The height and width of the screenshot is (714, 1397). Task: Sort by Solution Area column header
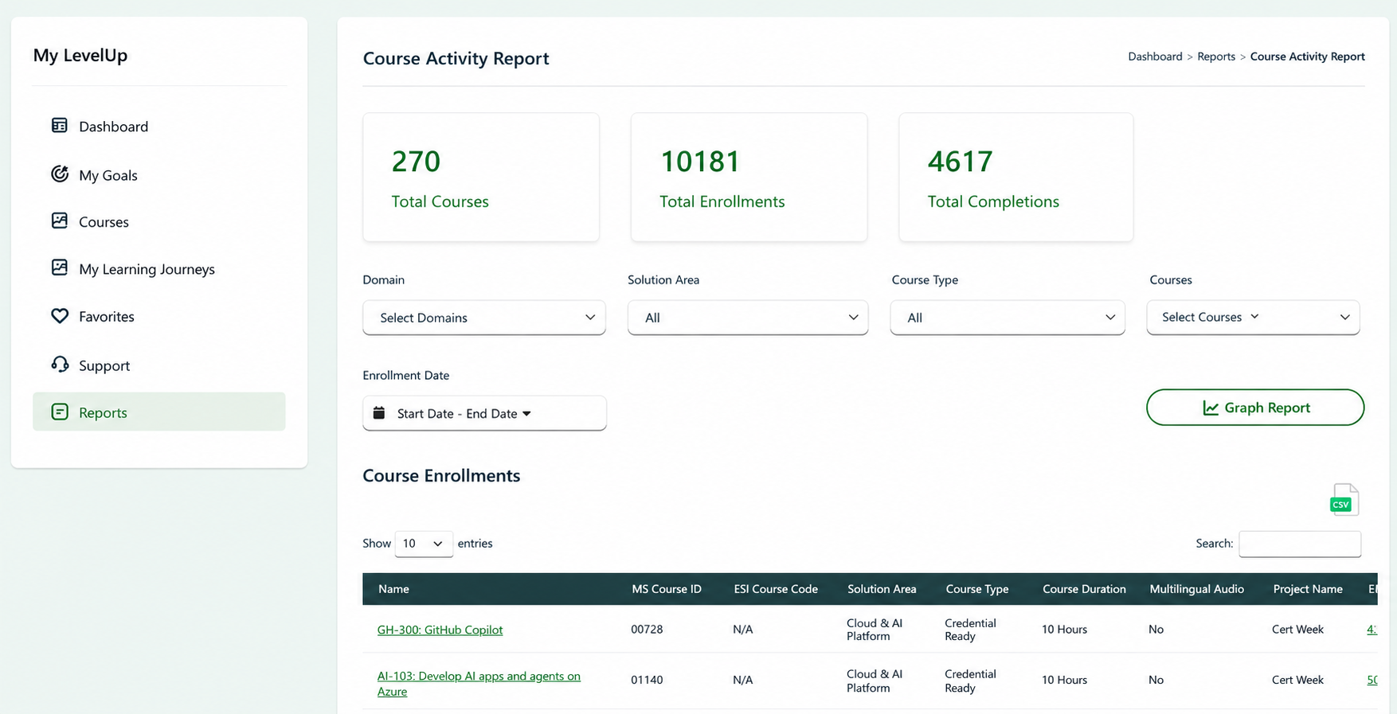(882, 589)
